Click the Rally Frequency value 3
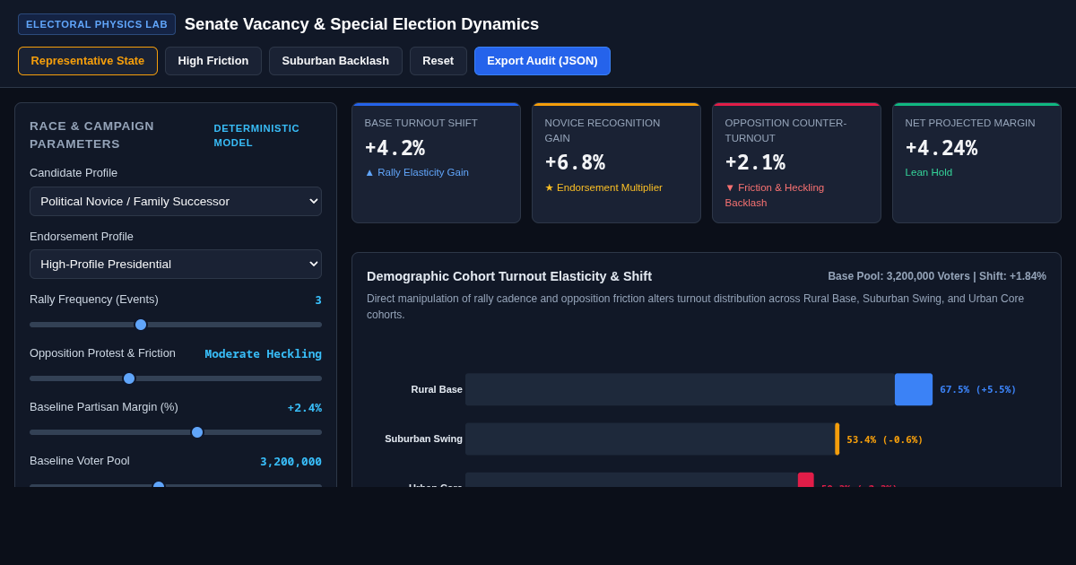The width and height of the screenshot is (1076, 565). pyautogui.click(x=318, y=300)
